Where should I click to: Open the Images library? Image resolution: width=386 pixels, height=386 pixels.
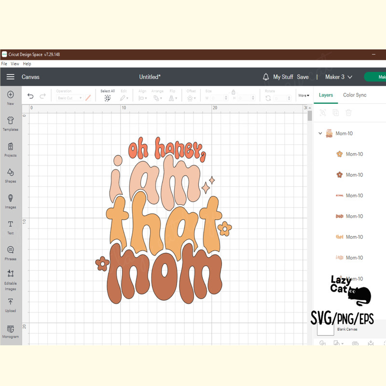click(x=11, y=199)
